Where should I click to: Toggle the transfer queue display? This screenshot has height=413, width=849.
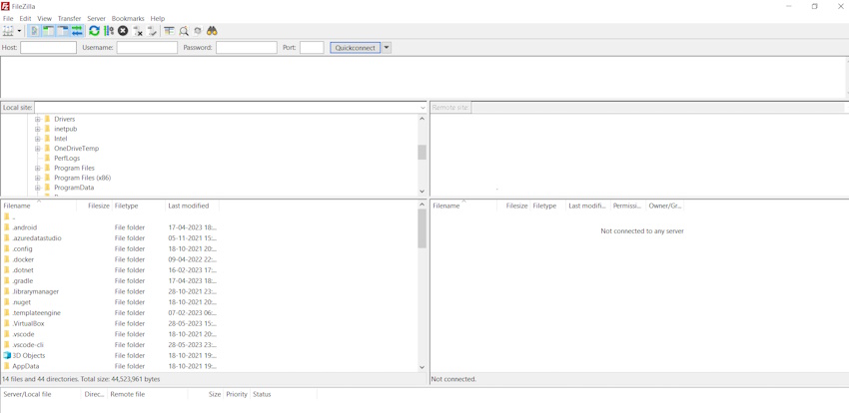coord(77,31)
